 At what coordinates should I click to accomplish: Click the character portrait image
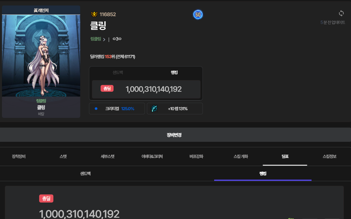click(x=41, y=56)
